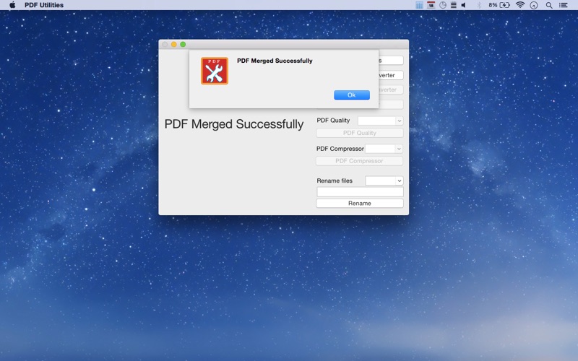Image resolution: width=578 pixels, height=361 pixels.
Task: Open the Spotlight search magnifier icon
Action: click(549, 5)
